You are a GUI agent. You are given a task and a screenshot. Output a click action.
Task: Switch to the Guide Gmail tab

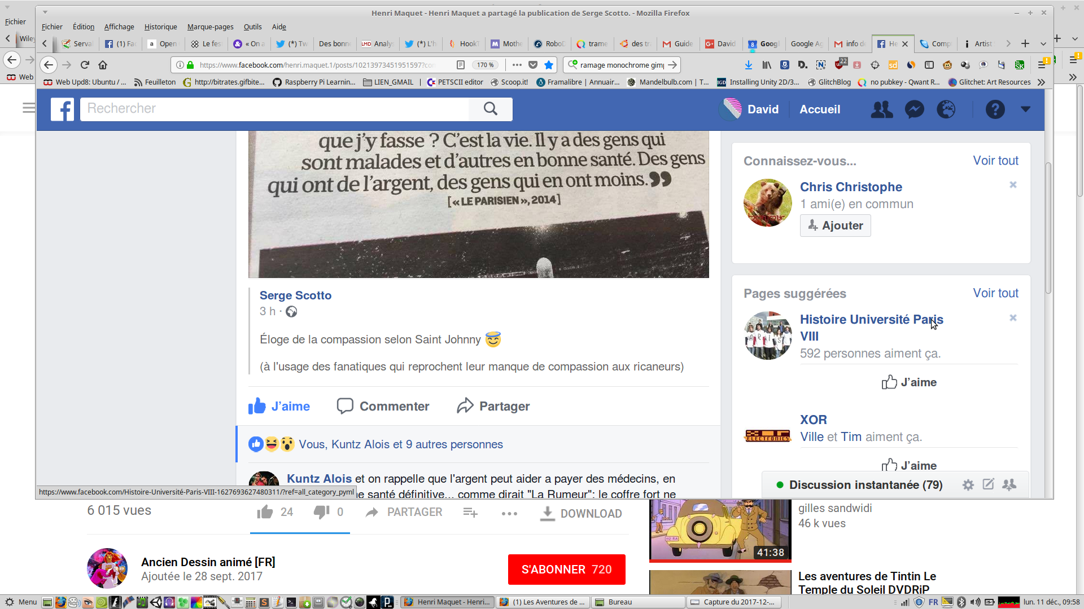click(677, 43)
